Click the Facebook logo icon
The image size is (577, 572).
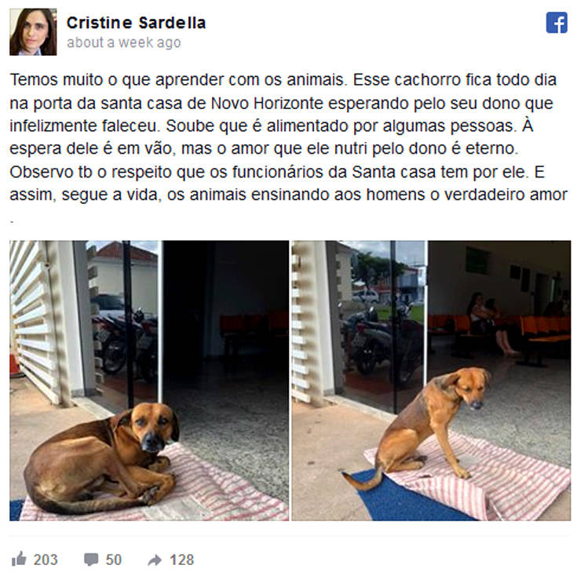coord(557,23)
